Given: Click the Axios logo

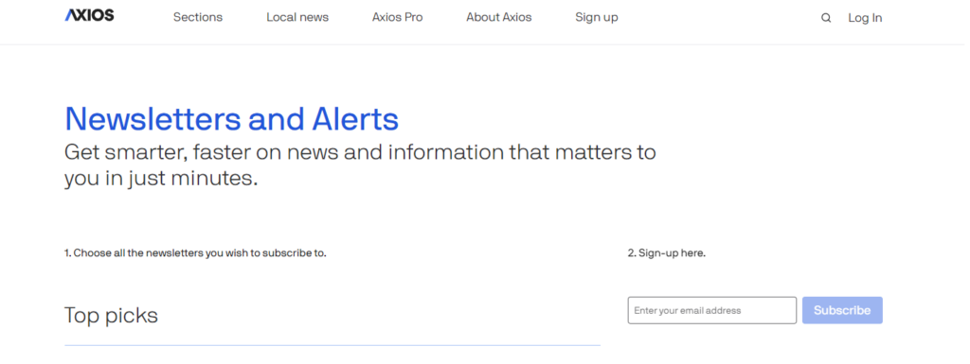Looking at the screenshot, I should point(89,15).
